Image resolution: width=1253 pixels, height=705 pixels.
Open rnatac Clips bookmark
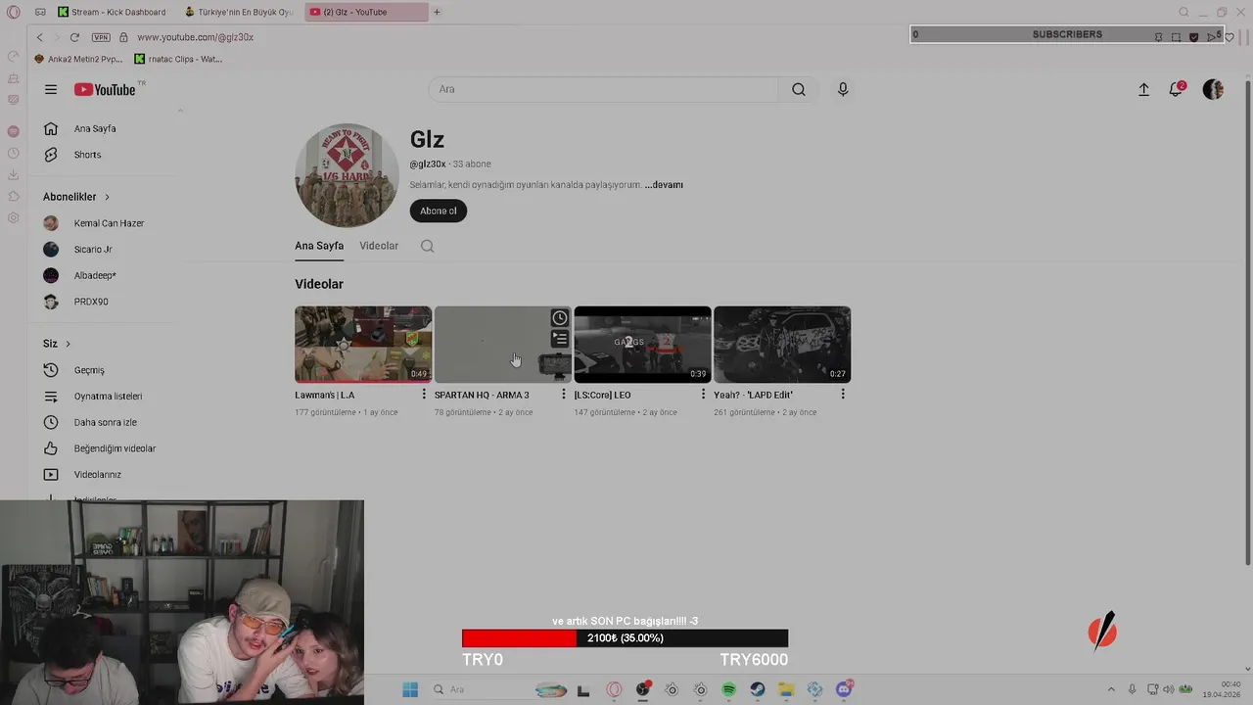(x=178, y=59)
